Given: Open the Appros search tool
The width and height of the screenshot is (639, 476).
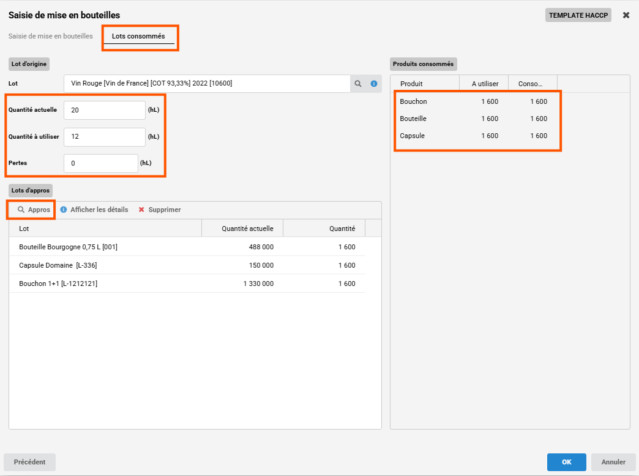Looking at the screenshot, I should [33, 210].
